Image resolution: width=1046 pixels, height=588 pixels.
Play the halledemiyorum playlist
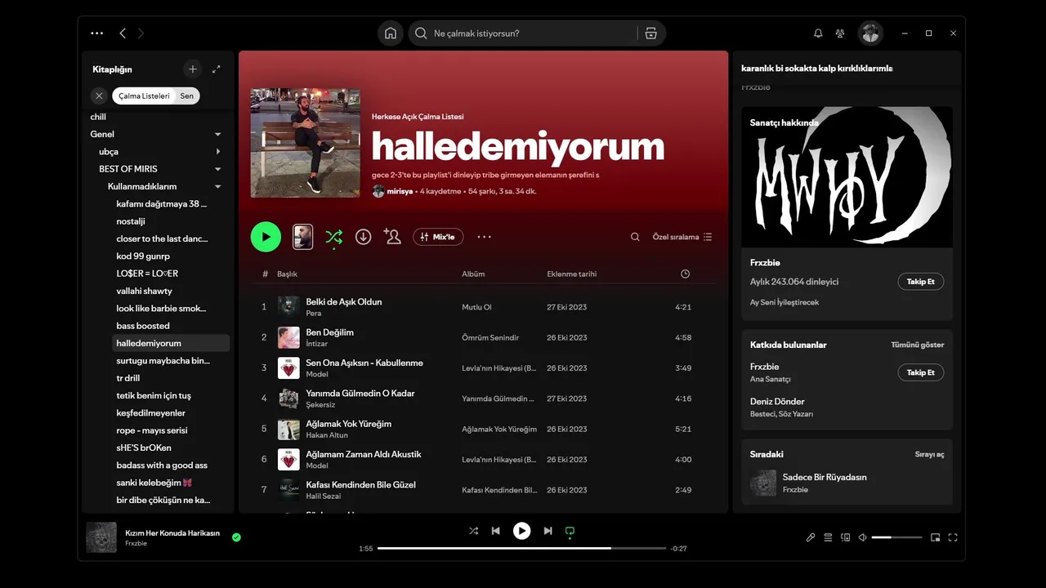tap(266, 237)
